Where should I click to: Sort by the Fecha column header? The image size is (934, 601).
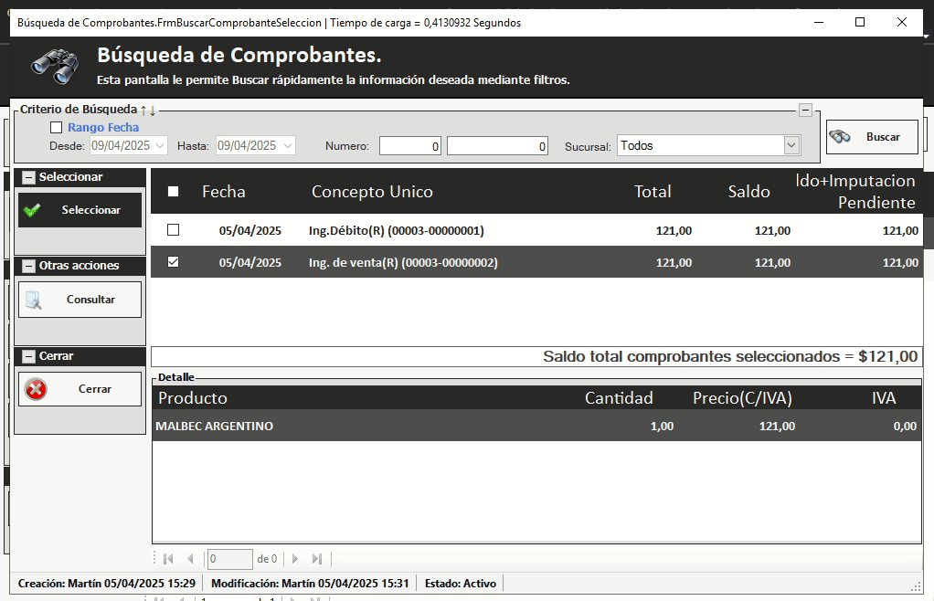pos(223,192)
